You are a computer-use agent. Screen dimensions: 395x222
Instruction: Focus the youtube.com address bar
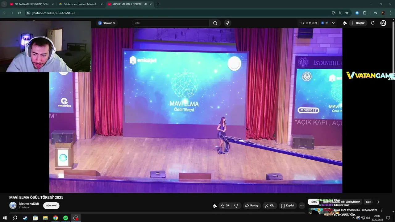tap(179, 13)
